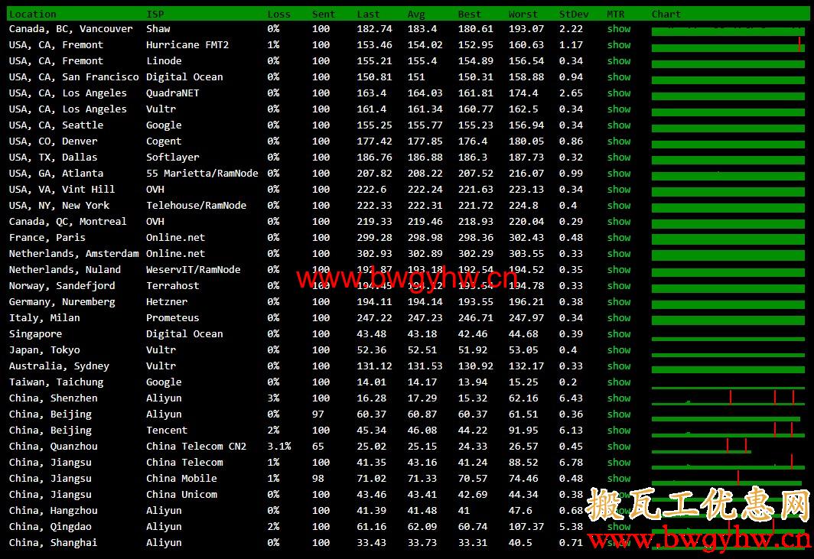The width and height of the screenshot is (814, 559).
Task: Click the Loss column header
Action: point(278,14)
